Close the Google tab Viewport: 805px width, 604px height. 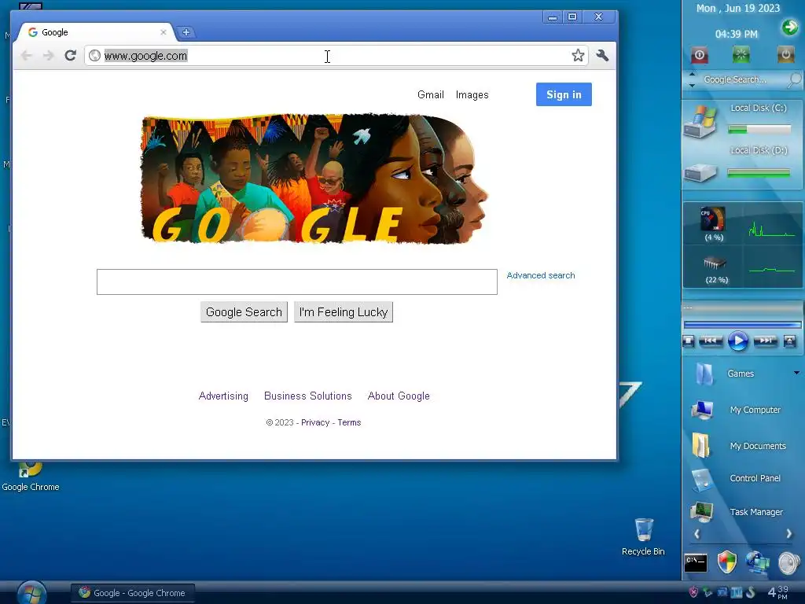pos(164,31)
